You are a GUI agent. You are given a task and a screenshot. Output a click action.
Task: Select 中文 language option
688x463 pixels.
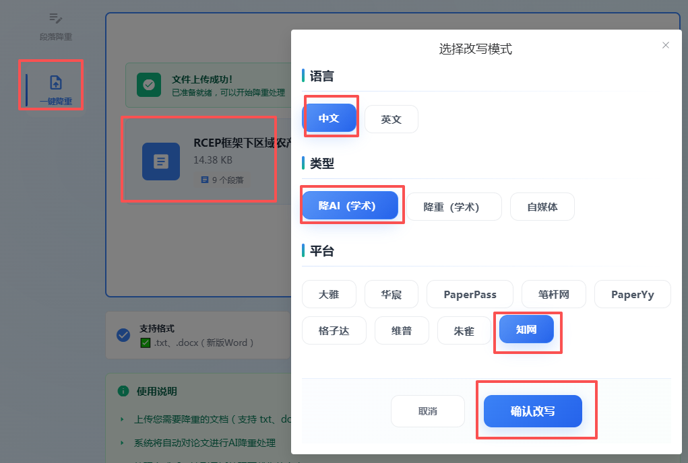coord(329,118)
